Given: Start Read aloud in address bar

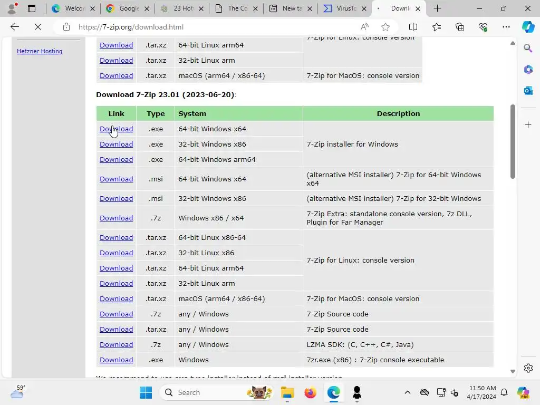Looking at the screenshot, I should point(364,27).
